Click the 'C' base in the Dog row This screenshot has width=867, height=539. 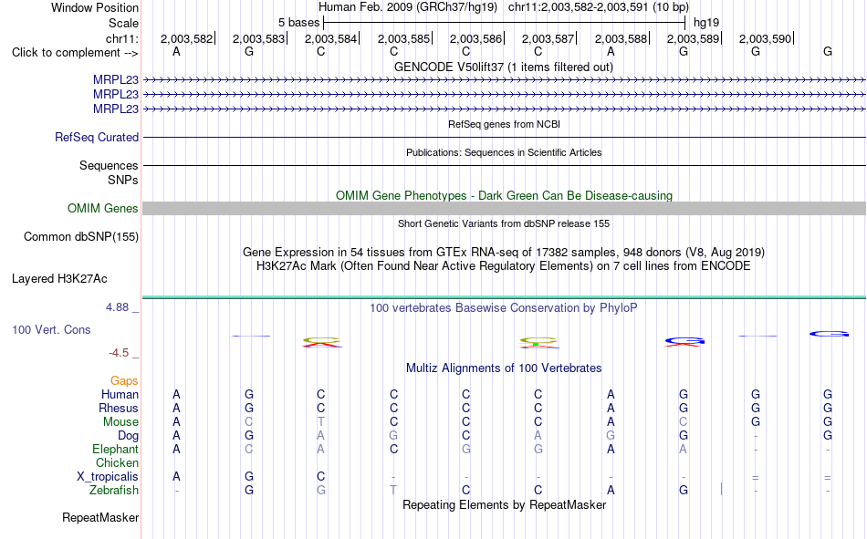tap(466, 436)
